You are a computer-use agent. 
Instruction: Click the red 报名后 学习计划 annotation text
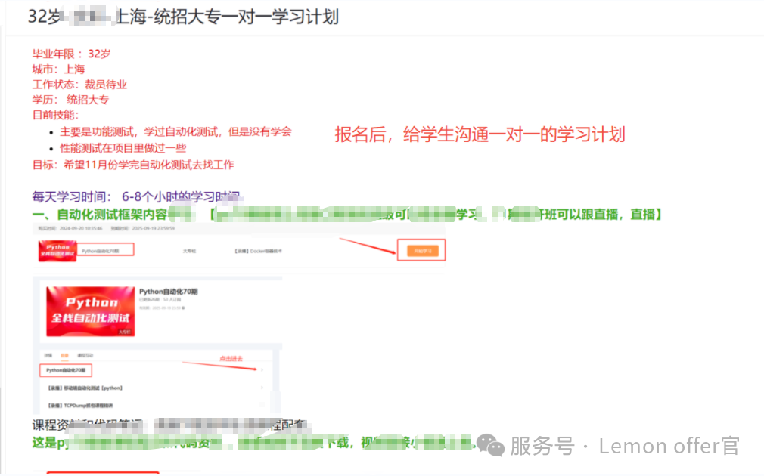tap(480, 134)
